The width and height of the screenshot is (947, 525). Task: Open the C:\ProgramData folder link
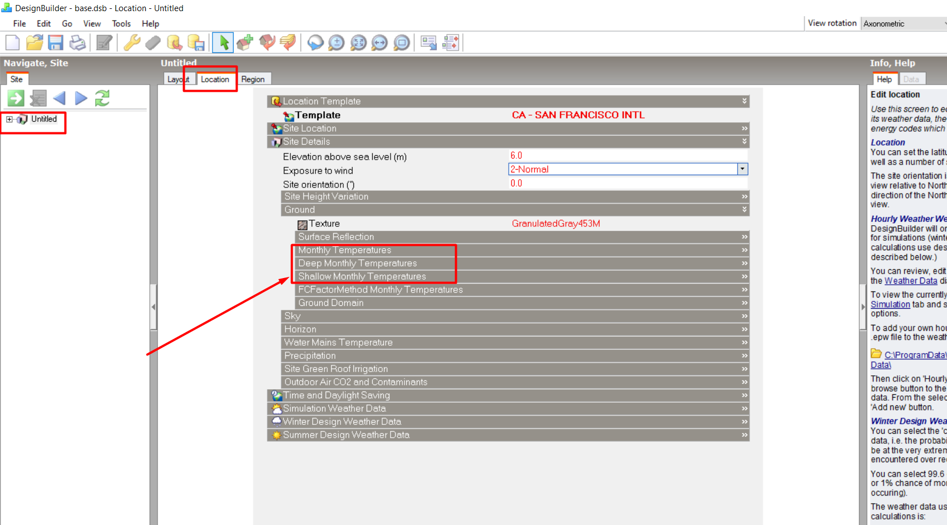[x=915, y=355]
